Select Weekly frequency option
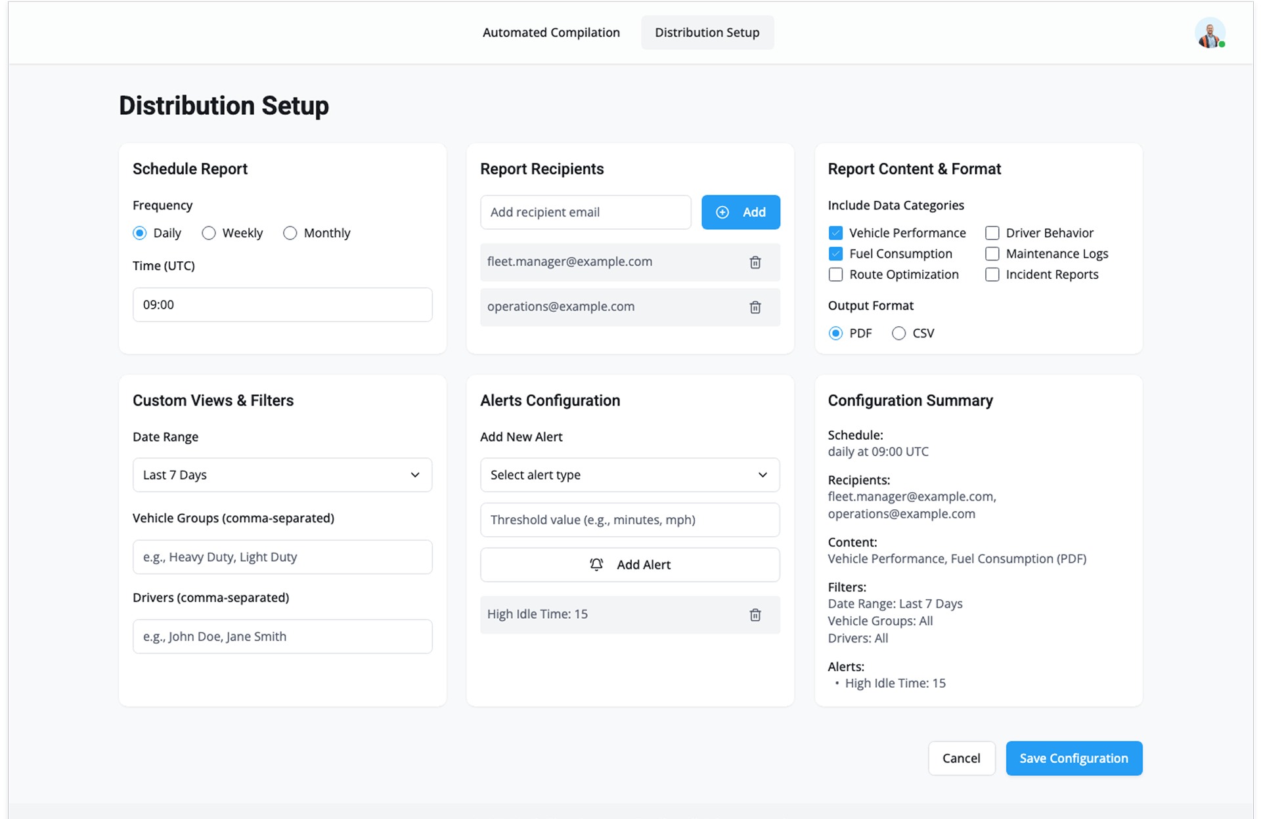 pos(209,234)
